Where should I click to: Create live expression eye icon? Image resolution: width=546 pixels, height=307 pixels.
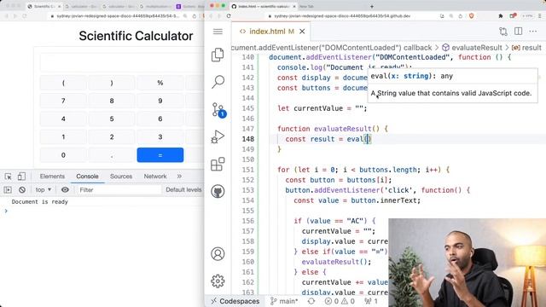(x=65, y=189)
